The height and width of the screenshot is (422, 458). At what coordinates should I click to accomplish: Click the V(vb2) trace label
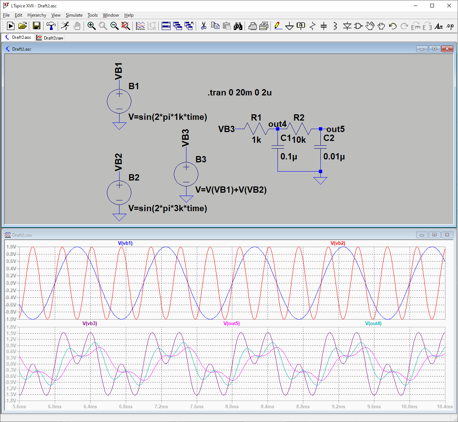point(337,243)
